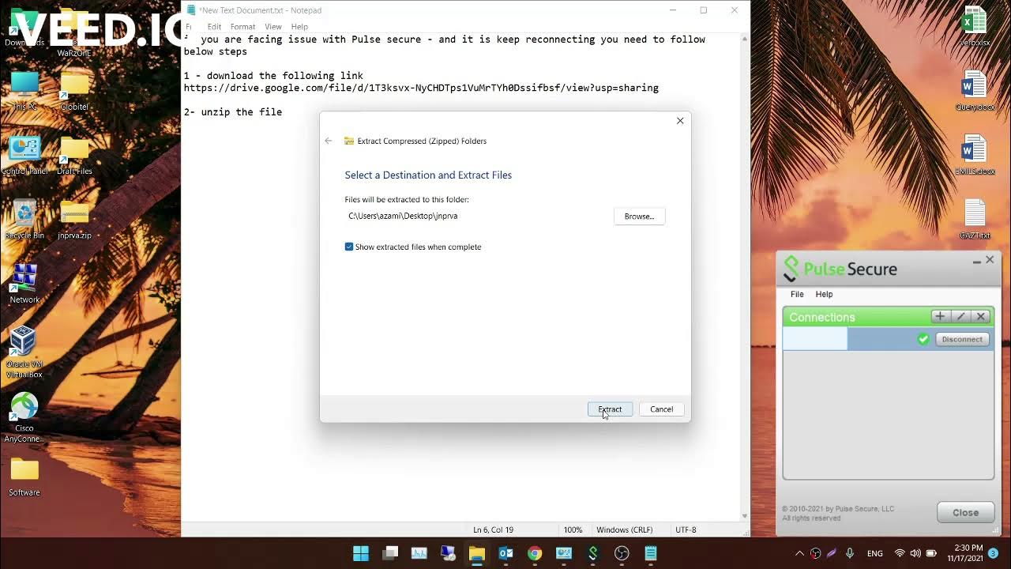Switch to Notepad from the taskbar
The width and height of the screenshot is (1011, 569).
pyautogui.click(x=651, y=553)
